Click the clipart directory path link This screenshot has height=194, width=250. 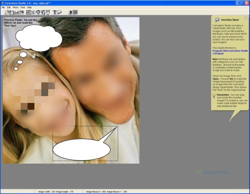228,52
